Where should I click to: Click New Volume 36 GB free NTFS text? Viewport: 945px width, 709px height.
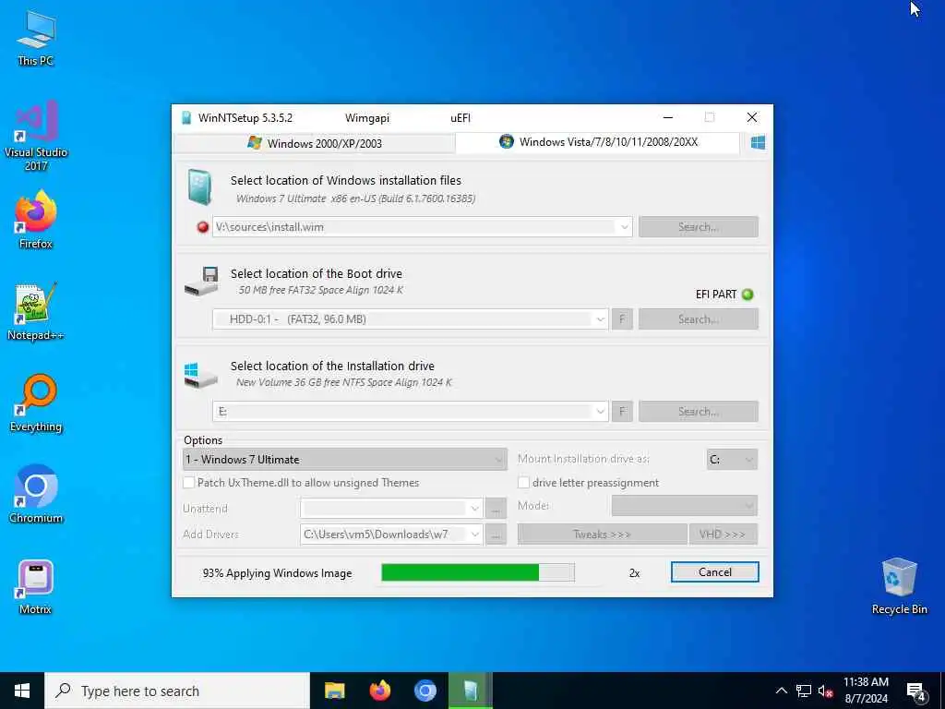(344, 382)
